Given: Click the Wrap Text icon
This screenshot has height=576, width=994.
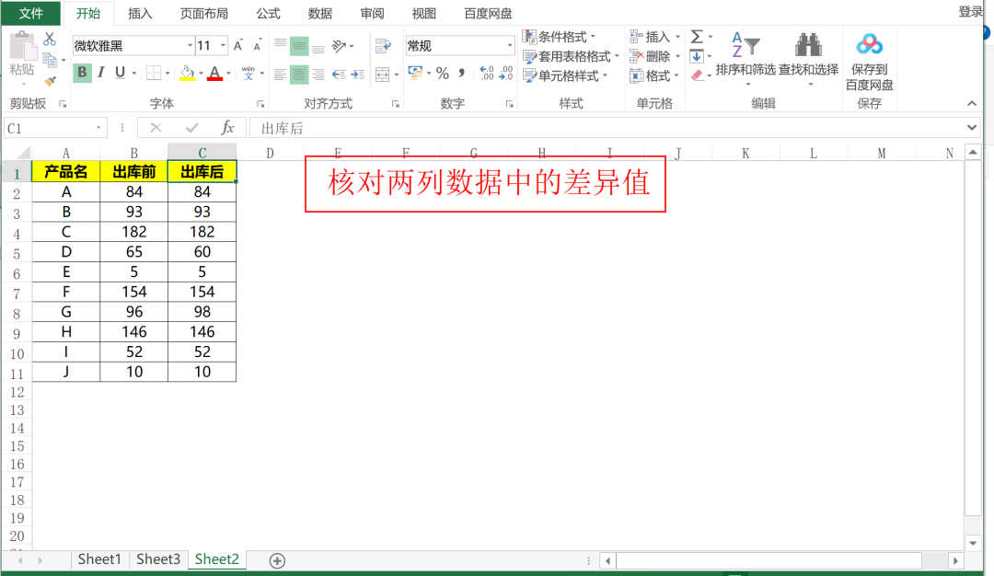Looking at the screenshot, I should click(x=383, y=45).
